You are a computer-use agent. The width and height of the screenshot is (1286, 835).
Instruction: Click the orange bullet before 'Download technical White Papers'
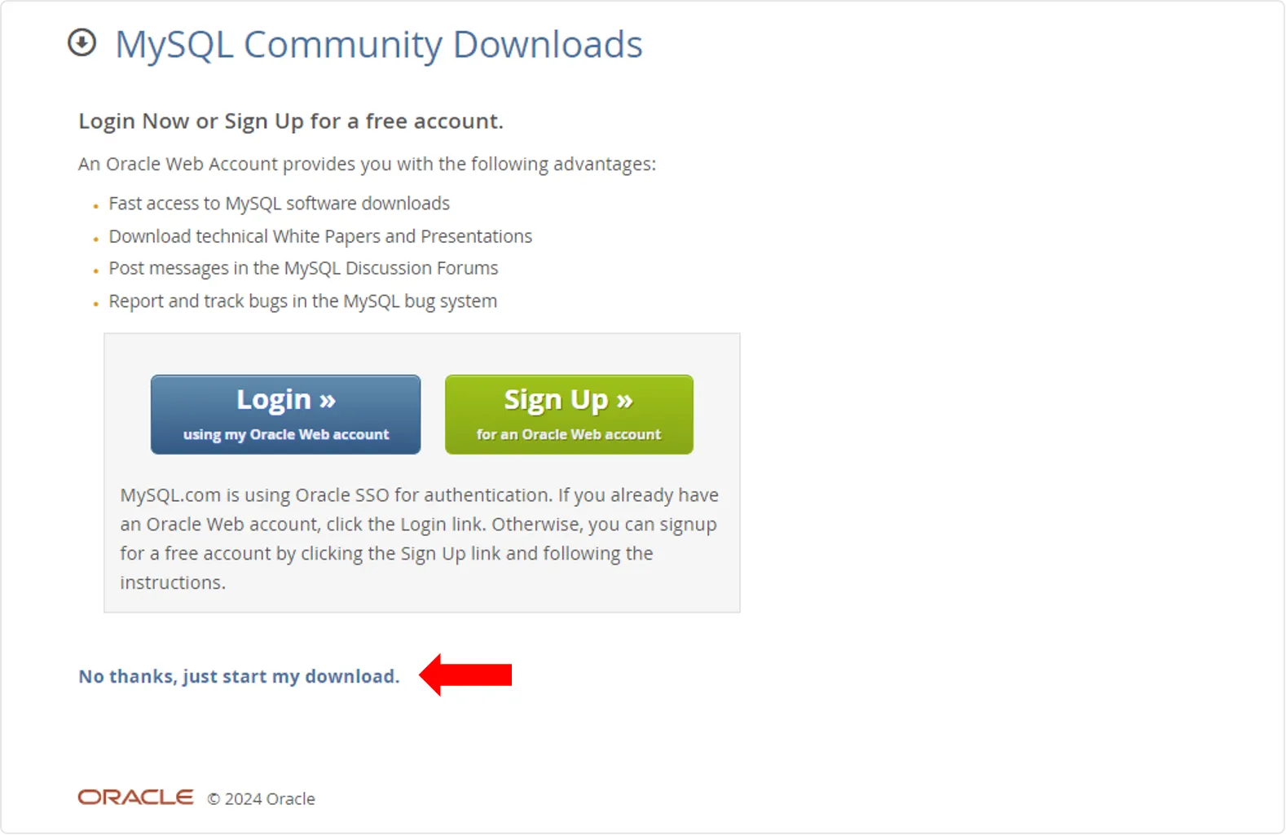pyautogui.click(x=96, y=239)
